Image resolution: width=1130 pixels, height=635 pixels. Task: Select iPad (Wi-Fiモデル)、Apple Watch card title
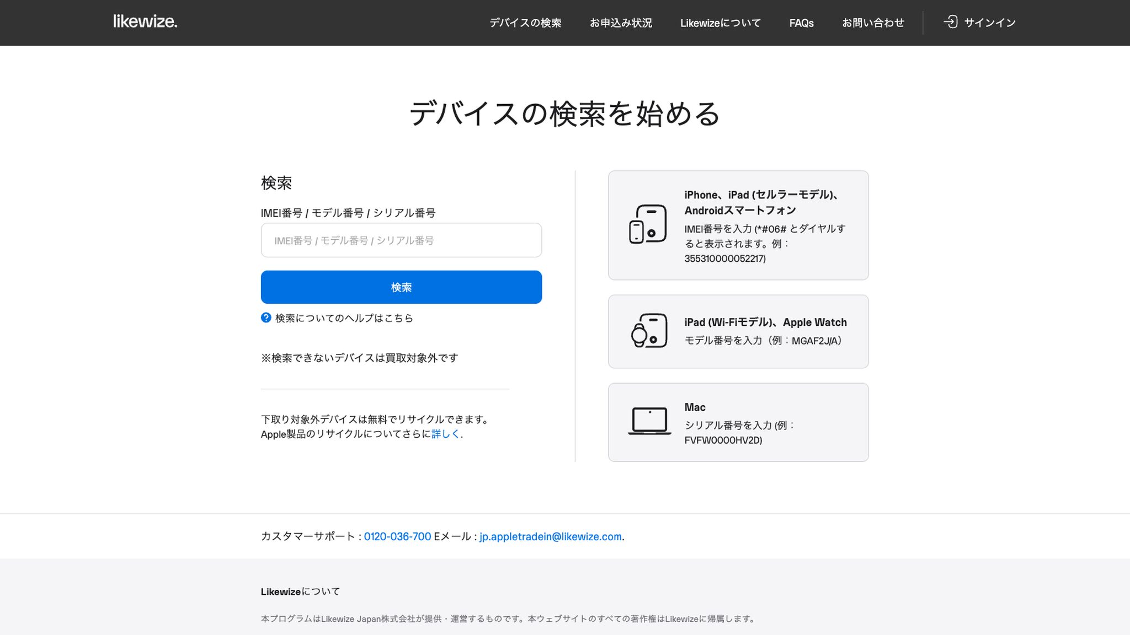(765, 322)
